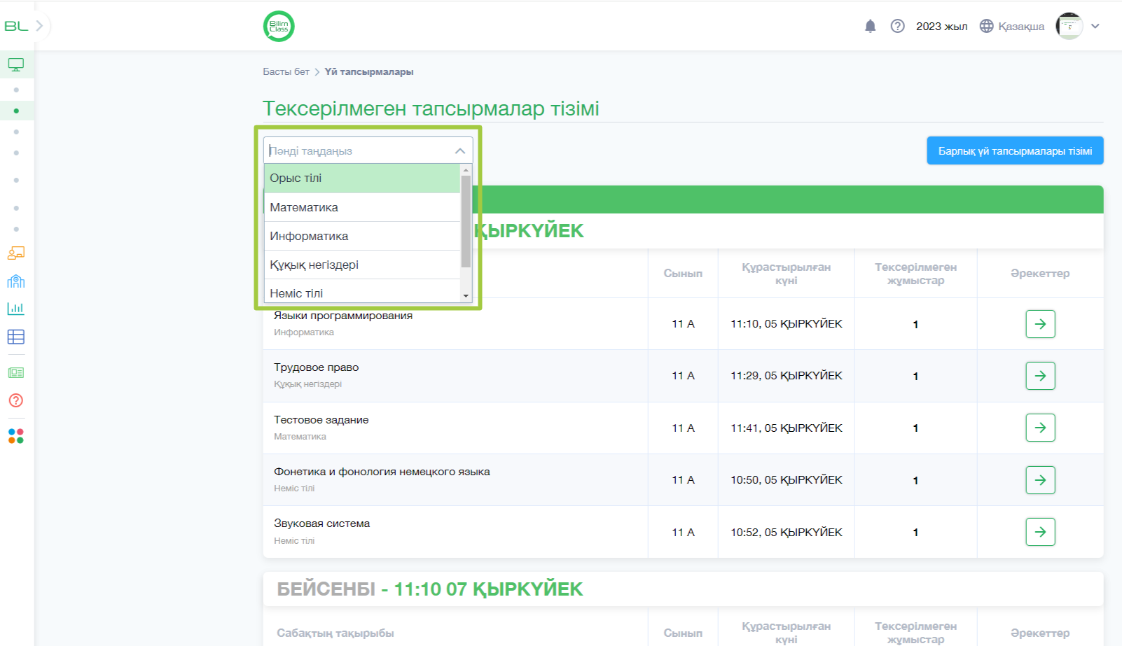This screenshot has width=1122, height=646.
Task: Click the Үй тапсырмалары breadcrumb
Action: 369,72
